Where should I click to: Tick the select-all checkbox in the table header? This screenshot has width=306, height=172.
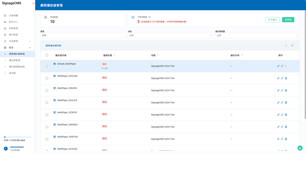click(47, 55)
